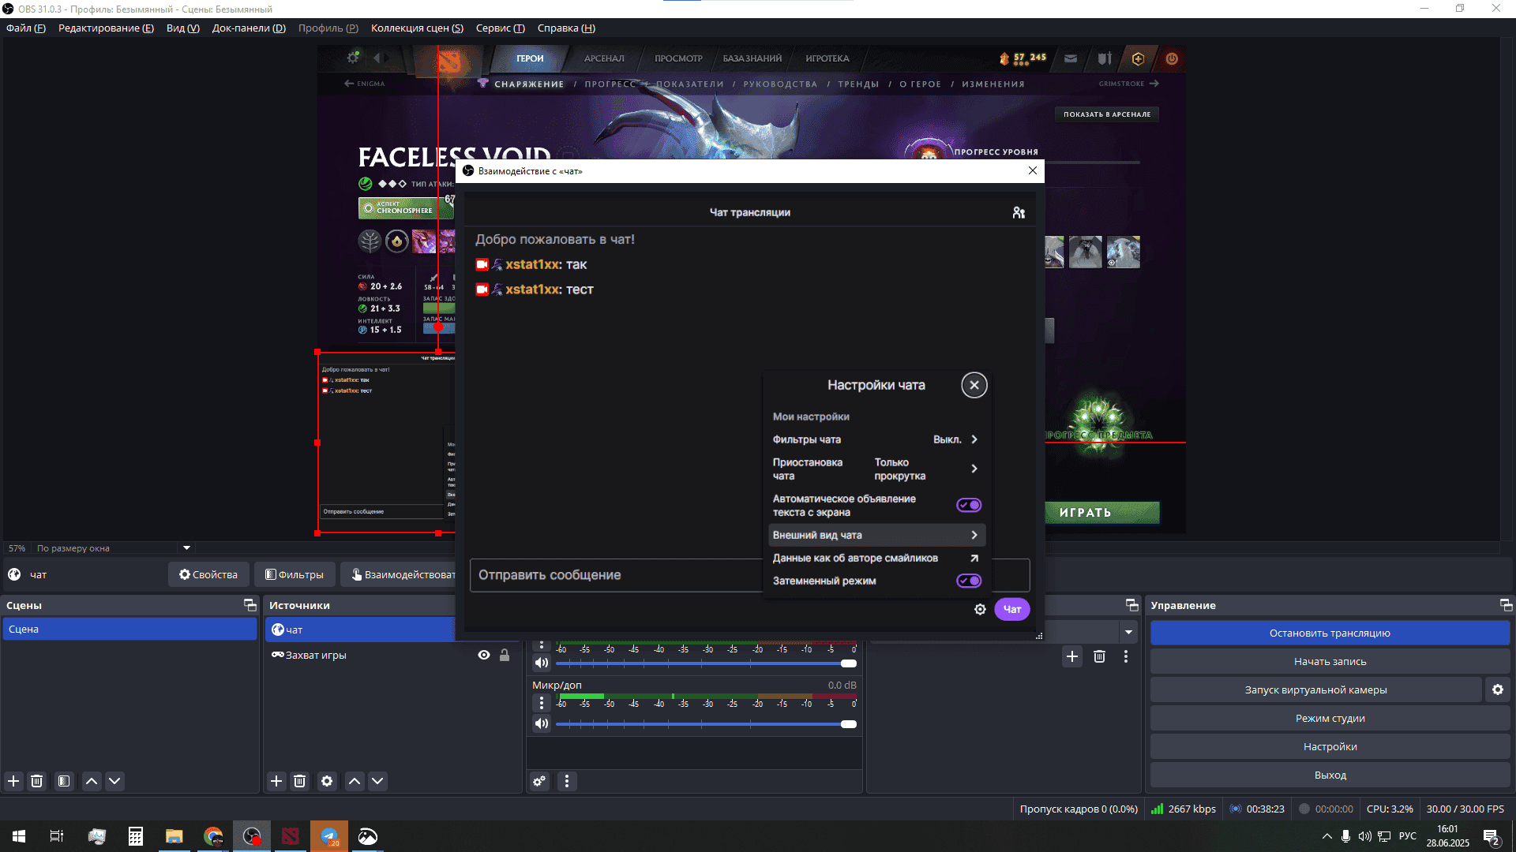Lock the Захват игры source
The width and height of the screenshot is (1516, 852).
click(505, 655)
